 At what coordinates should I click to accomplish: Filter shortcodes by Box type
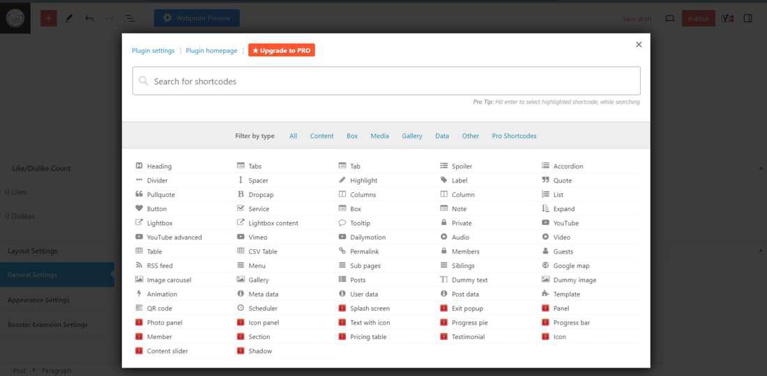352,136
